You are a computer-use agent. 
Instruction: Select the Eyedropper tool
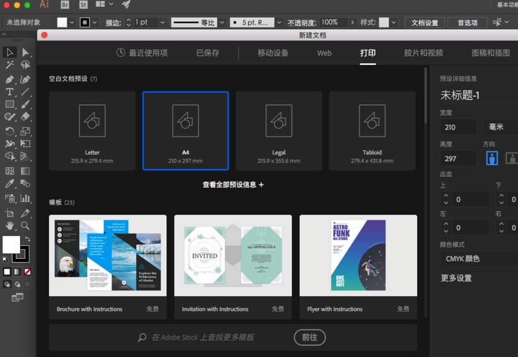9,183
